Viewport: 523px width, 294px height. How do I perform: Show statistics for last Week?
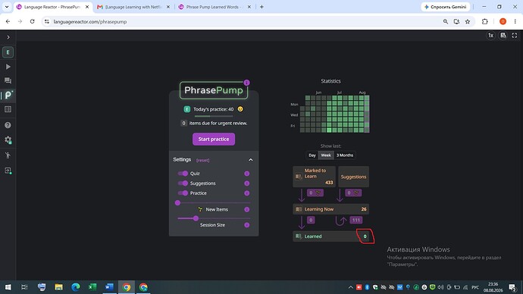pyautogui.click(x=326, y=155)
